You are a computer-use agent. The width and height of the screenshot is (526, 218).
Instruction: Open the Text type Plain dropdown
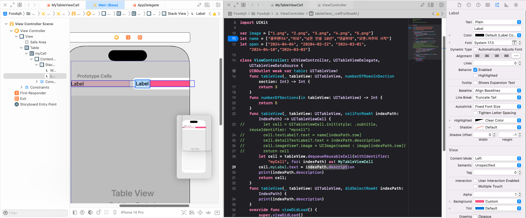point(497,22)
